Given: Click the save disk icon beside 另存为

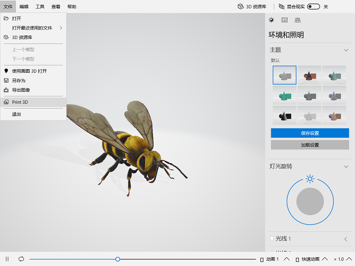Looking at the screenshot, I should 6,80.
